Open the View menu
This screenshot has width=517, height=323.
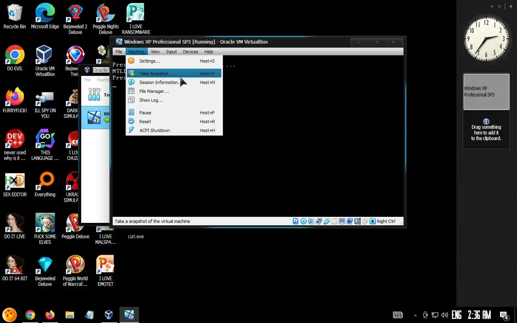(155, 52)
